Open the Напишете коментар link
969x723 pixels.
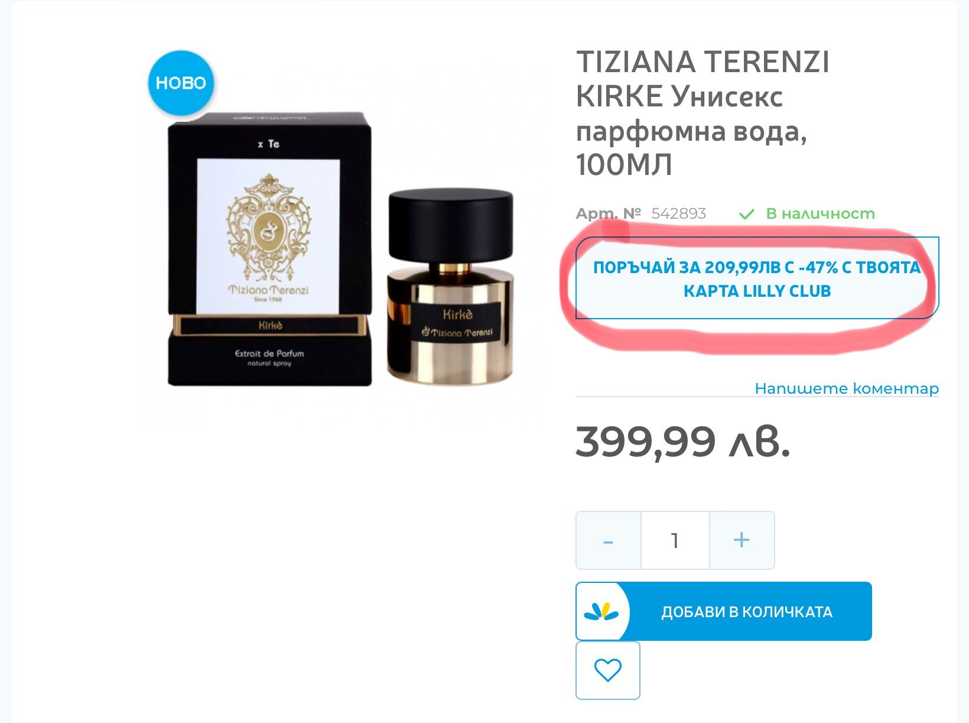coord(847,388)
